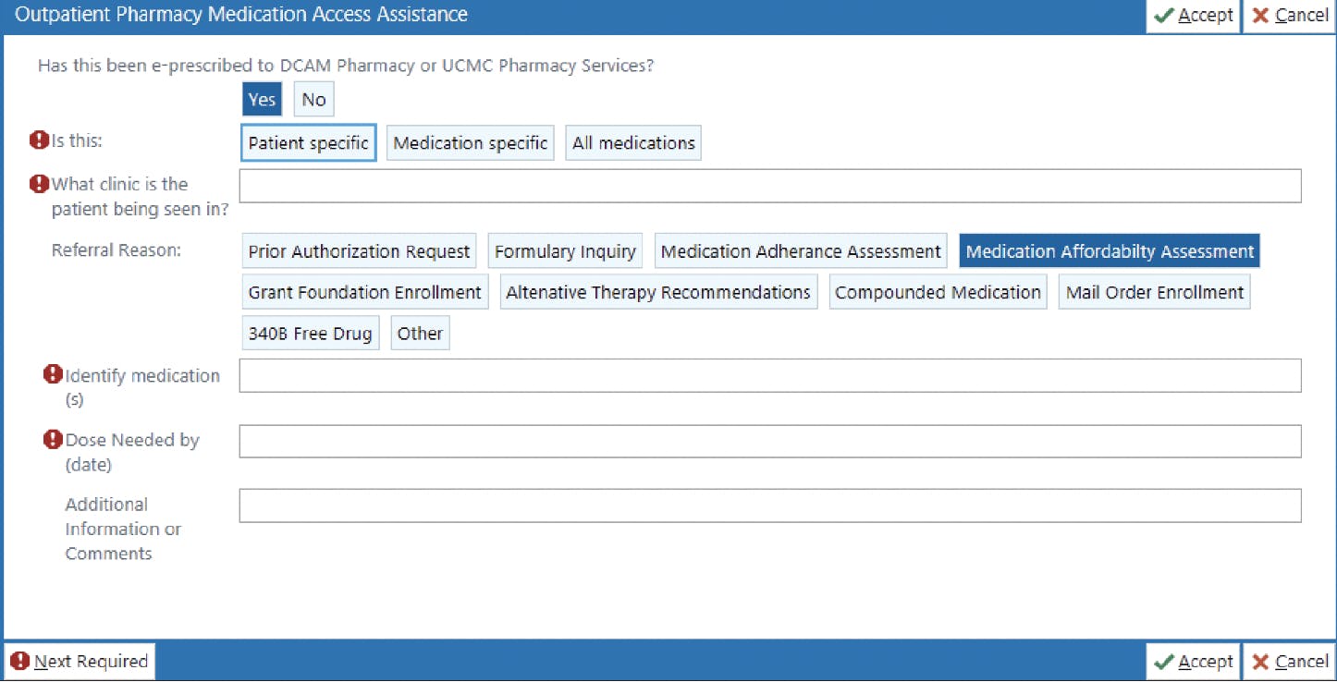Click the red X Cancel icon top right

[x=1263, y=15]
